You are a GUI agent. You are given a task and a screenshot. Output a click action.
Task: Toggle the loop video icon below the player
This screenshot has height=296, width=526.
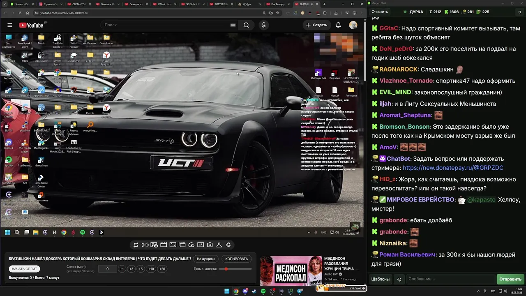pyautogui.click(x=136, y=245)
